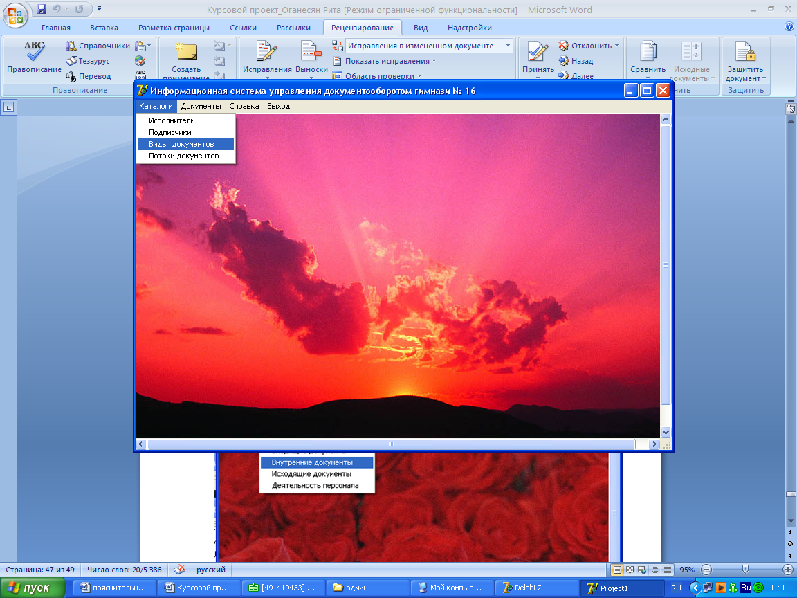Open the Вид ribbon tab
This screenshot has width=797, height=598.
tap(421, 28)
